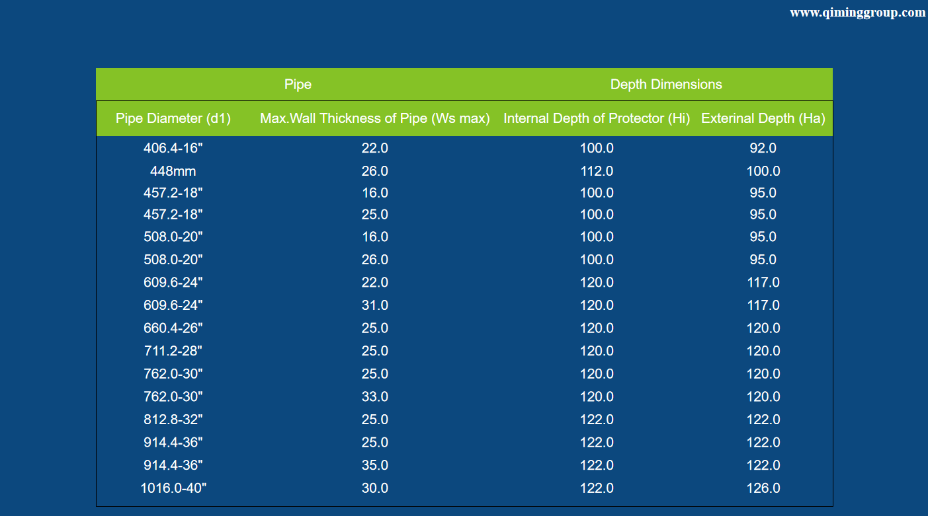Click the Pipe Diameter (d1) column header

pyautogui.click(x=173, y=119)
